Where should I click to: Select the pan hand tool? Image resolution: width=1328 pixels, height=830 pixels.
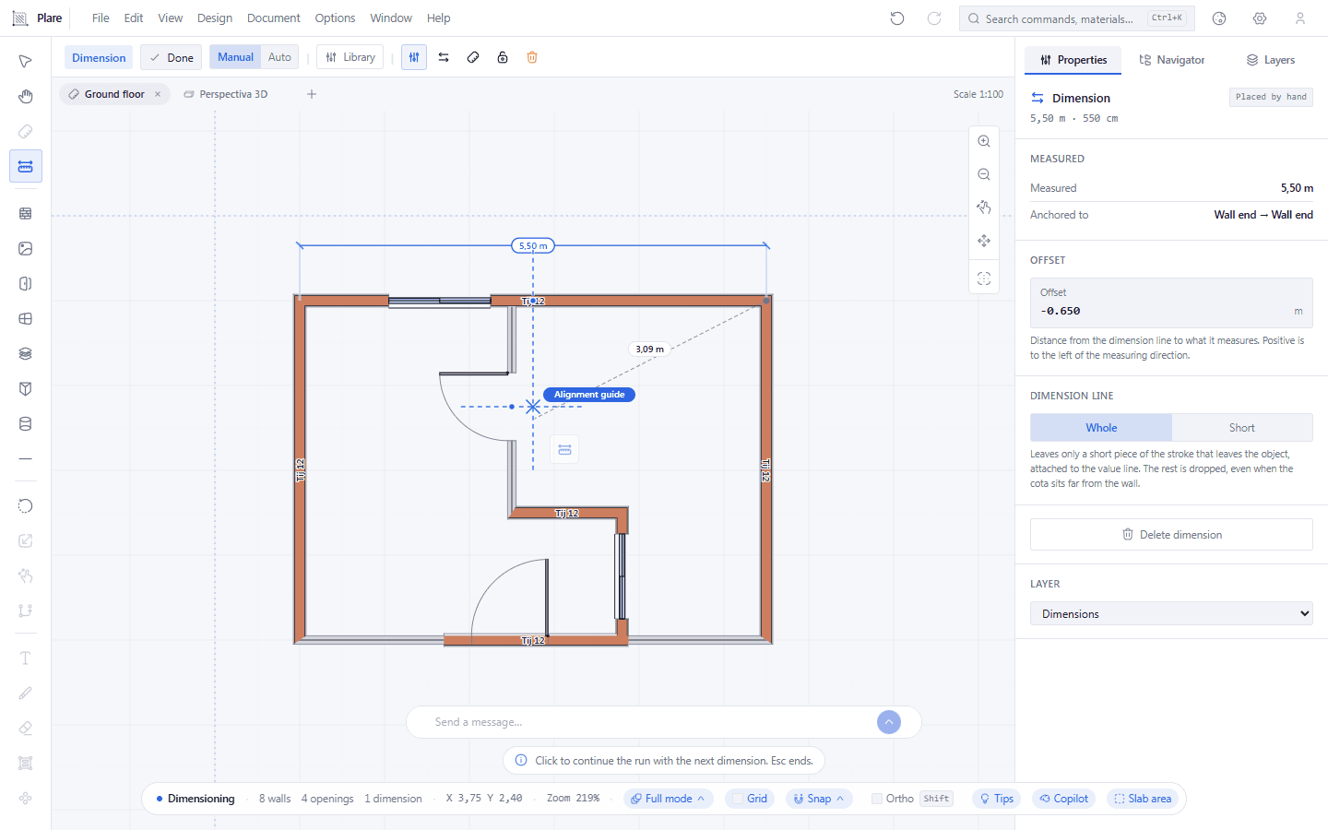(25, 97)
